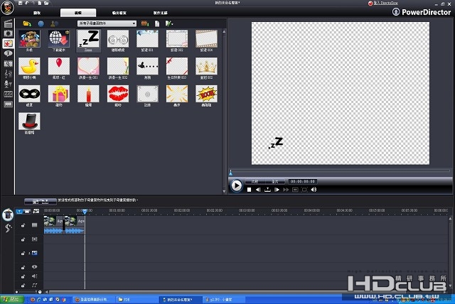Viewport: 455px width, 304px height.
Task: Select the yellow rubber duck thumbnail
Action: [29, 66]
